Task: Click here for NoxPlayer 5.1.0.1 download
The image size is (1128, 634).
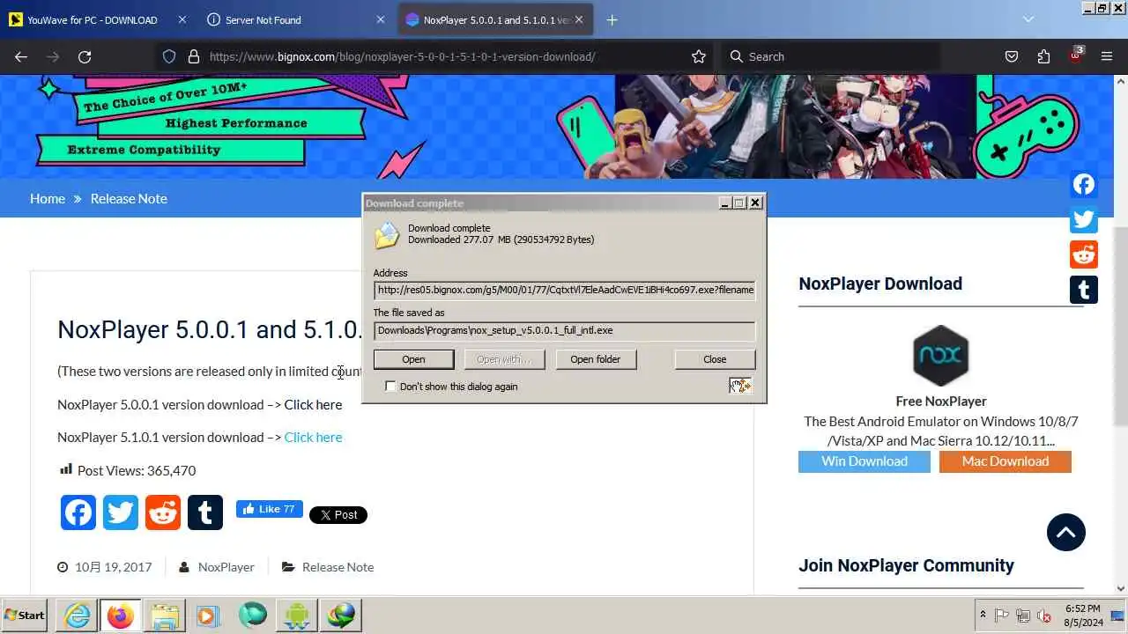Action: click(x=313, y=437)
